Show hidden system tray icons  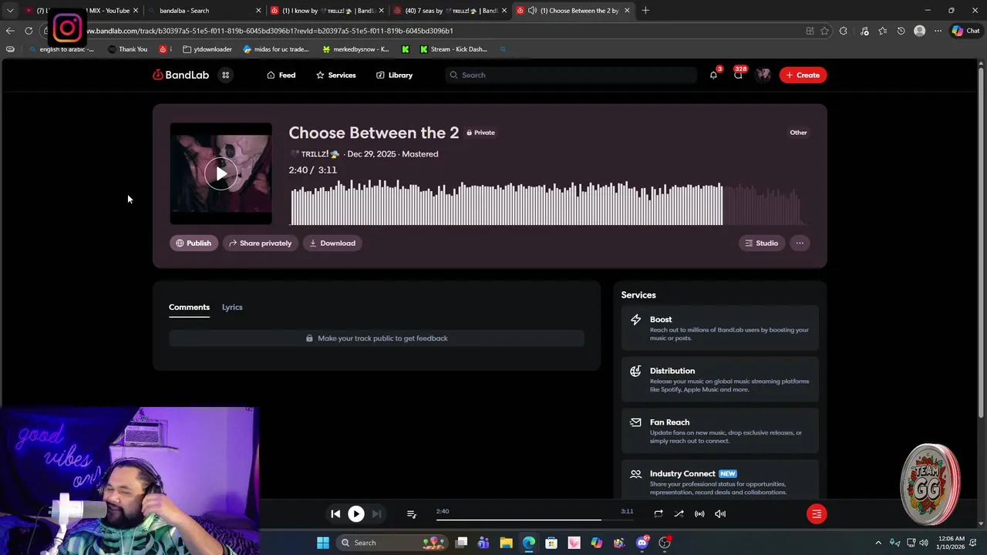click(878, 543)
